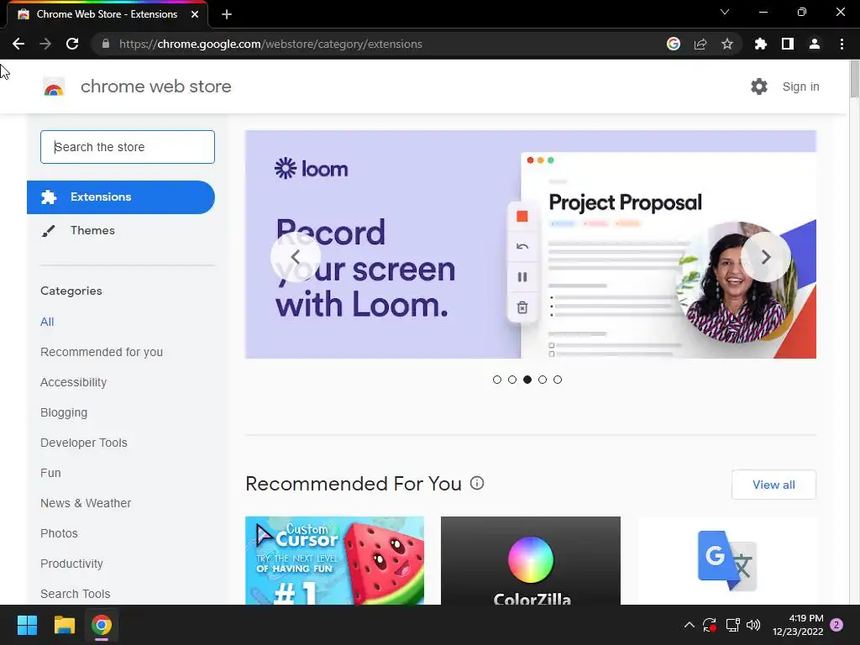The width and height of the screenshot is (860, 645).
Task: Open new tab with plus button
Action: pos(227,14)
